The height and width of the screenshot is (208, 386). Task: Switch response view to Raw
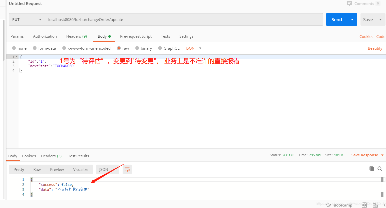tap(37, 169)
